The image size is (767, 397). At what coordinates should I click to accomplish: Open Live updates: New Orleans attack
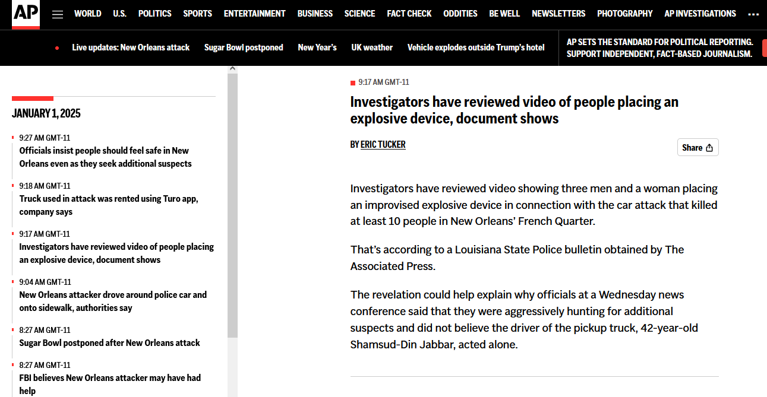(x=131, y=47)
